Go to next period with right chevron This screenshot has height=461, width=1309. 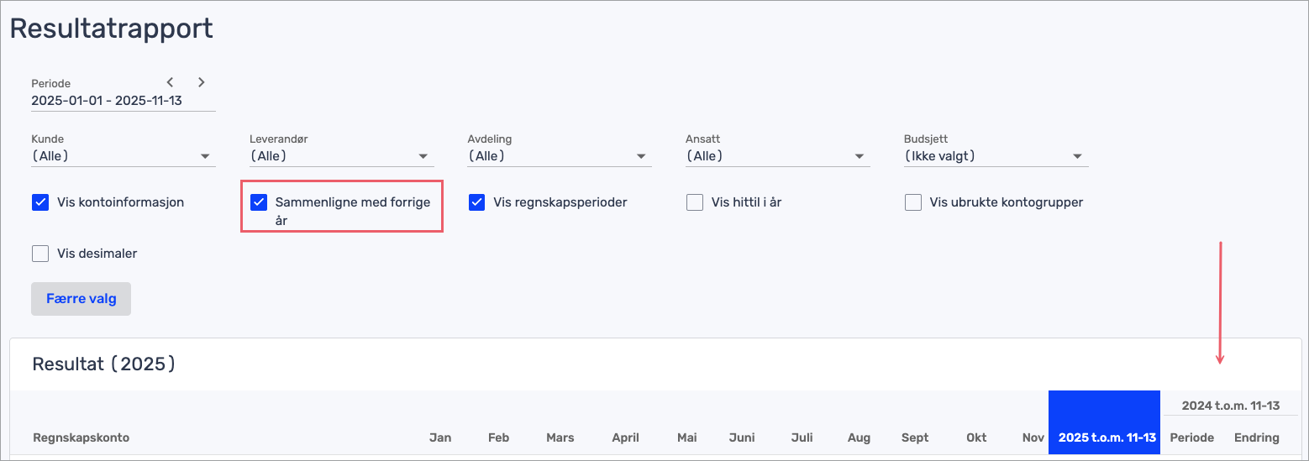click(202, 82)
